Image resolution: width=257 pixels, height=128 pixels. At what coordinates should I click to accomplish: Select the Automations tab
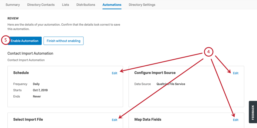112,5
